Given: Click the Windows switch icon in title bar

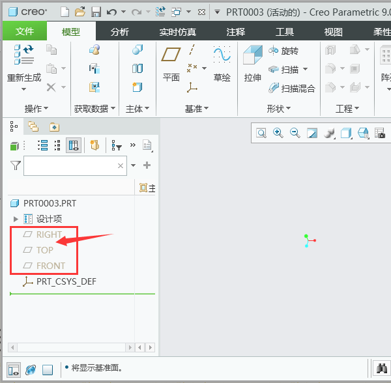Looking at the screenshot, I should coord(176,12).
